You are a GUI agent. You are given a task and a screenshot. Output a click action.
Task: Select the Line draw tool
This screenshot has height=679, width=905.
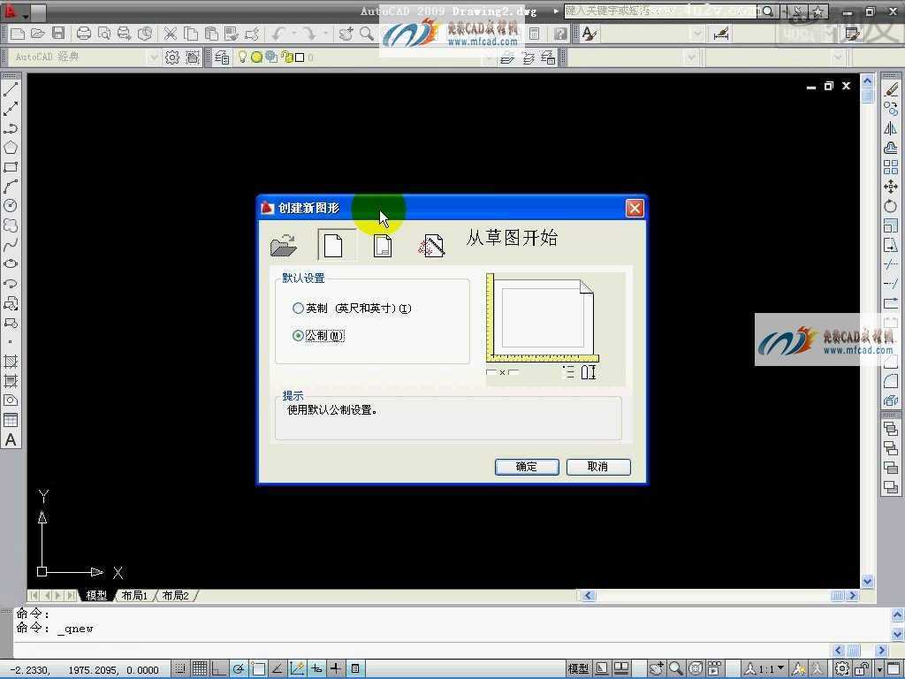(x=11, y=89)
